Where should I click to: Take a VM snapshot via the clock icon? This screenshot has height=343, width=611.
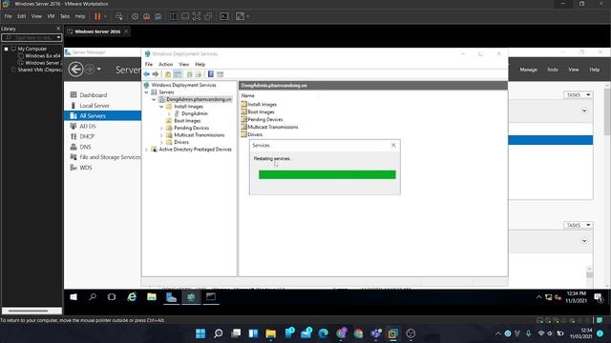pos(135,16)
